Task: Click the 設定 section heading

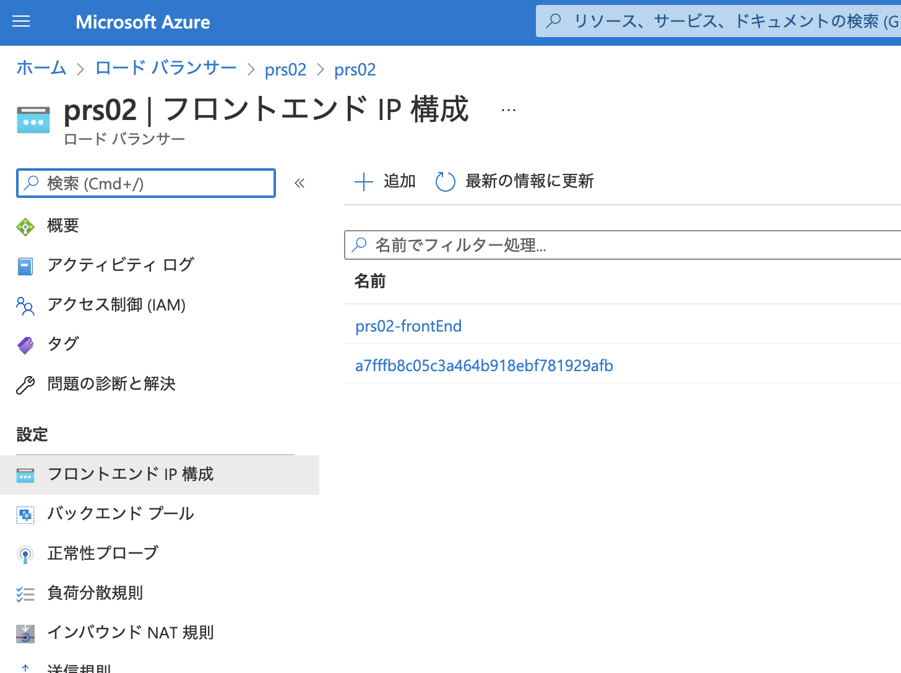Action: 32,434
